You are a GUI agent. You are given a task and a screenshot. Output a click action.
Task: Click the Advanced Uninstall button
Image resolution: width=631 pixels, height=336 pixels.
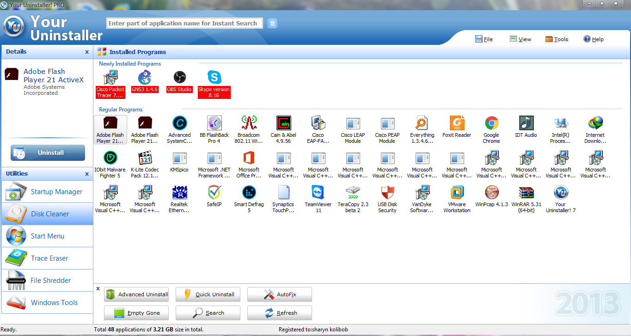point(136,294)
